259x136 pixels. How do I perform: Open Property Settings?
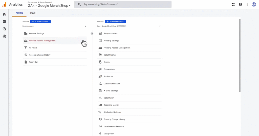click(x=129, y=41)
